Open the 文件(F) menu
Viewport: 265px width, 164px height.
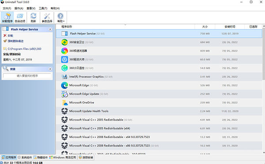(x=7, y=8)
